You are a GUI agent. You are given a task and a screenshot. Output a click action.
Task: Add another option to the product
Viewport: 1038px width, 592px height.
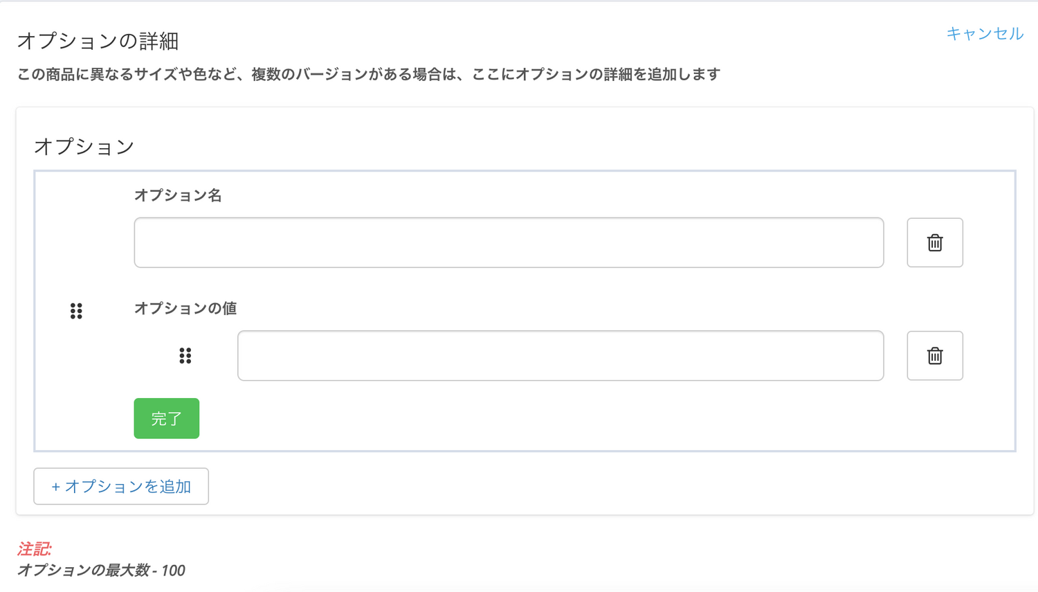pos(121,486)
